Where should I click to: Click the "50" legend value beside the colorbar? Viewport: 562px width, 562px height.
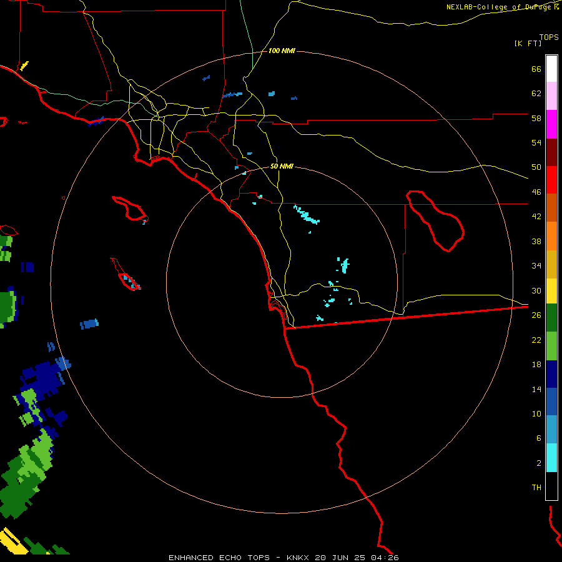[x=536, y=167]
